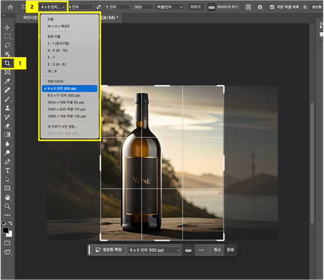Screen dimensions: 324x280
Task: Toggle the Delete Cropped Pixels checkbox
Action: 272,7
